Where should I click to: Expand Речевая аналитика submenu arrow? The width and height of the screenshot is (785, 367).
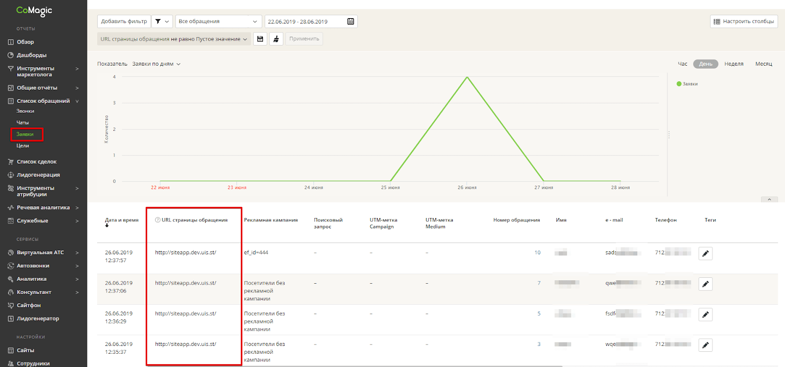tap(77, 208)
